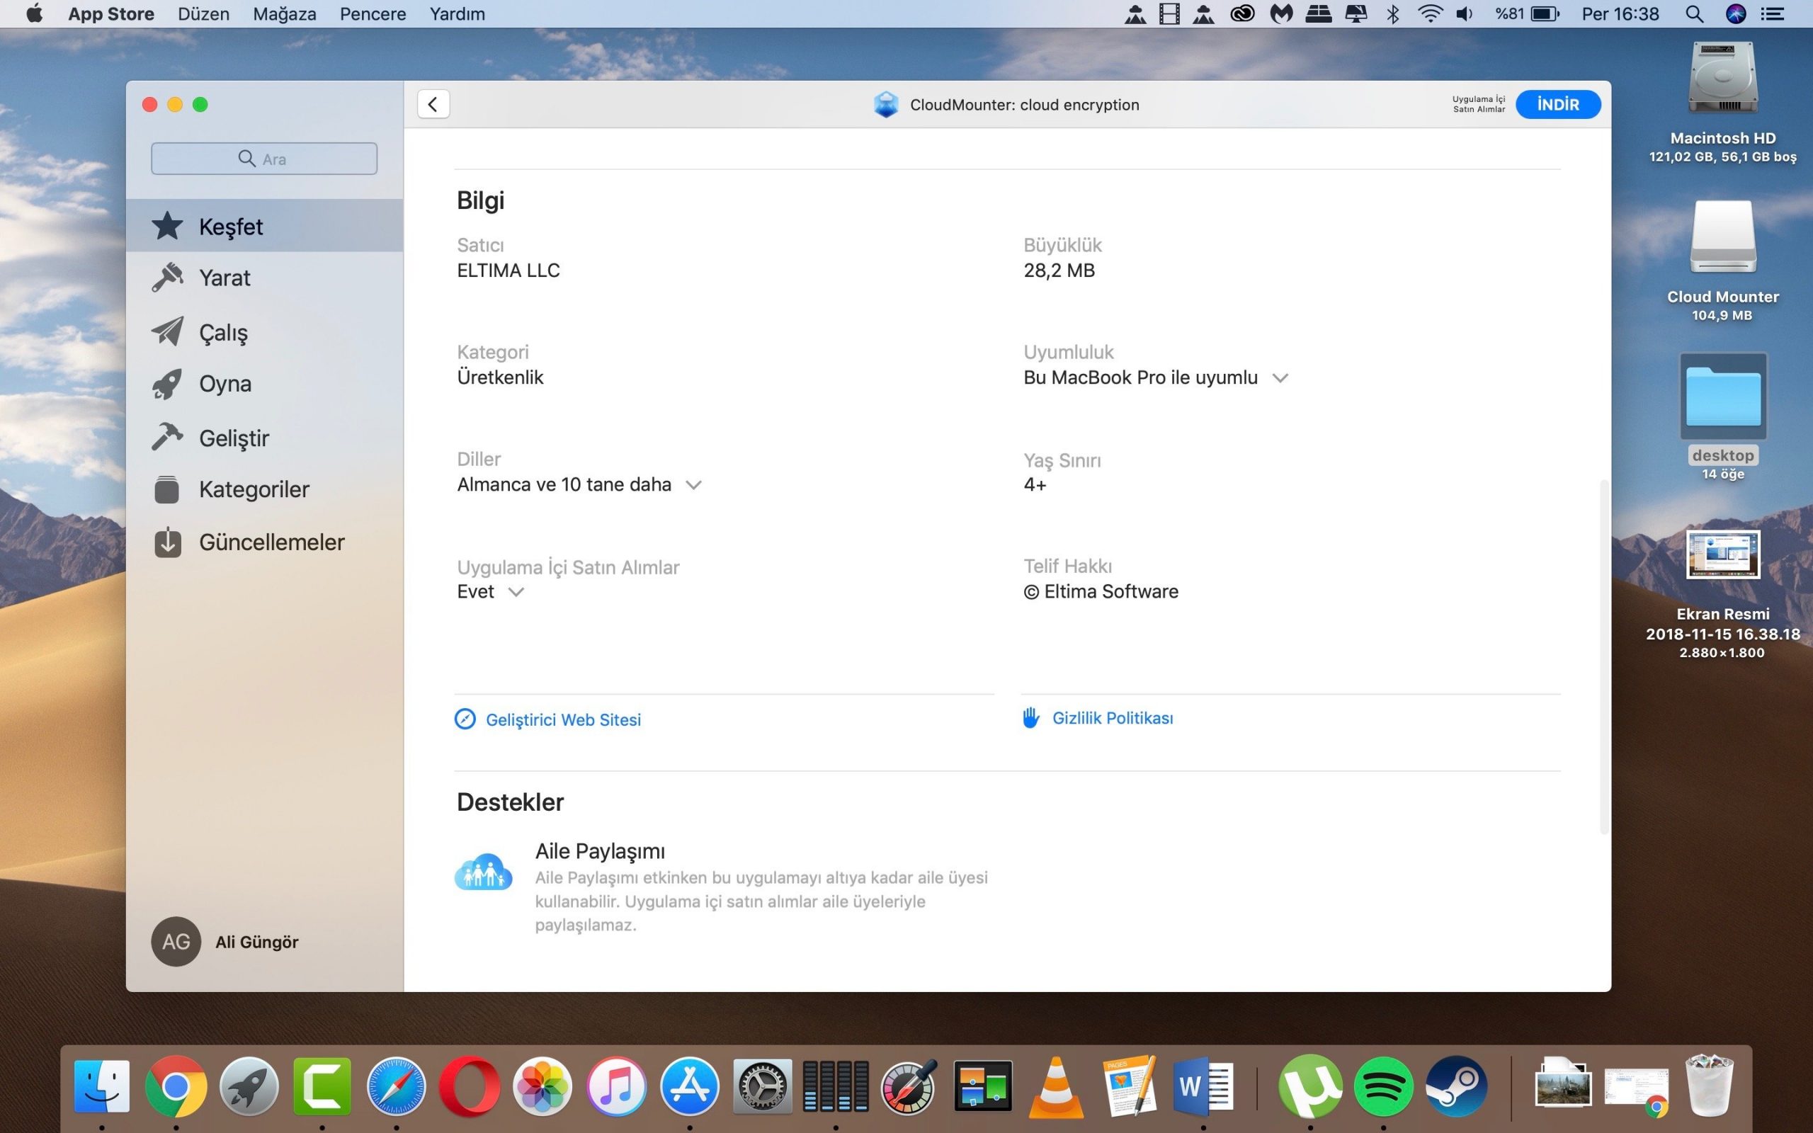Open Yarat brush sidebar section
Image resolution: width=1813 pixels, height=1133 pixels.
[224, 278]
